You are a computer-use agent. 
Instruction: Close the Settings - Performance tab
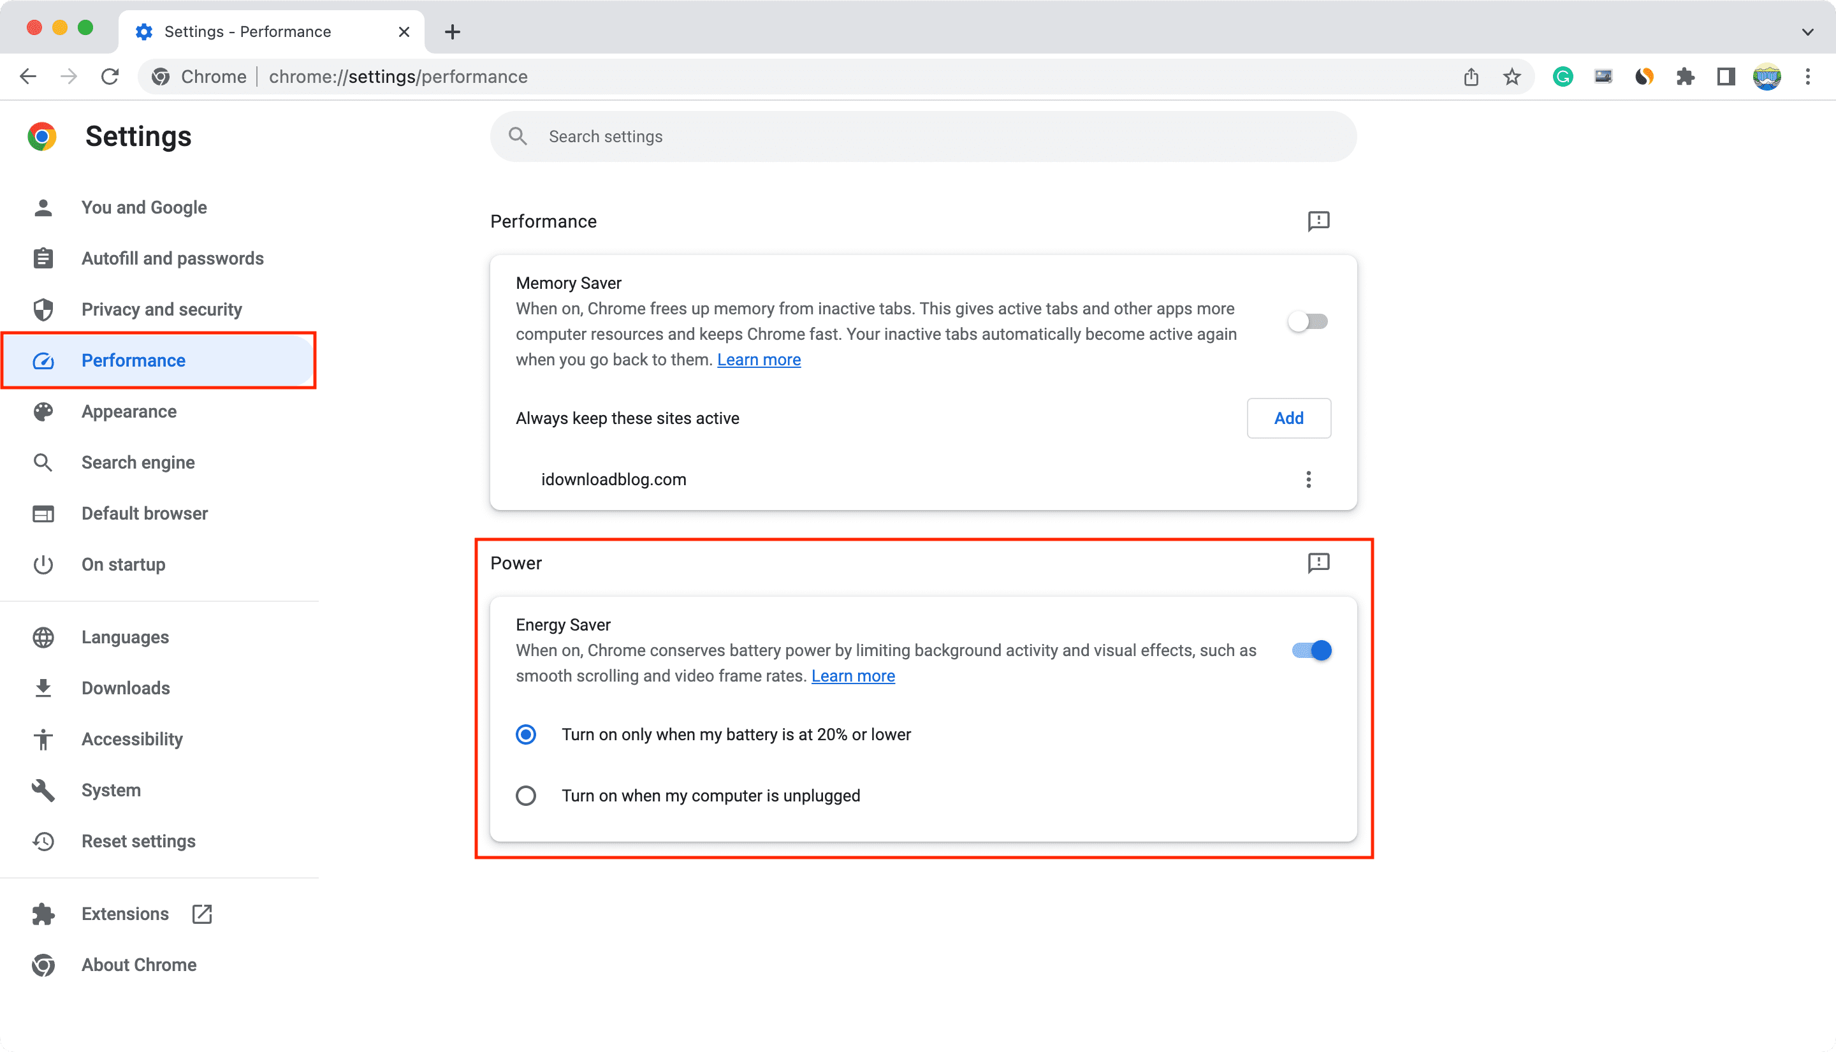click(404, 32)
